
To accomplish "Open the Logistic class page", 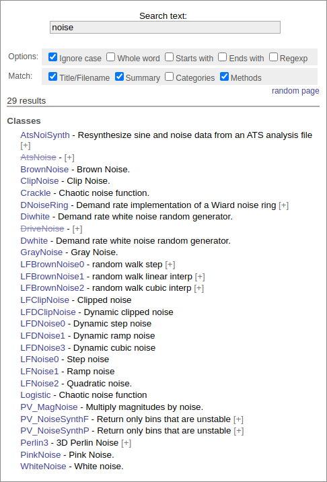I will (36, 395).
